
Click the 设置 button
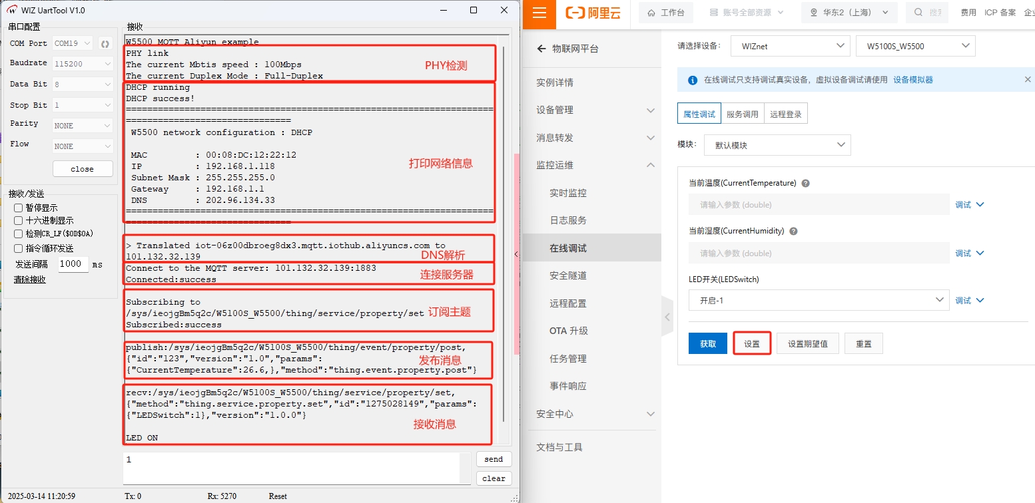752,344
